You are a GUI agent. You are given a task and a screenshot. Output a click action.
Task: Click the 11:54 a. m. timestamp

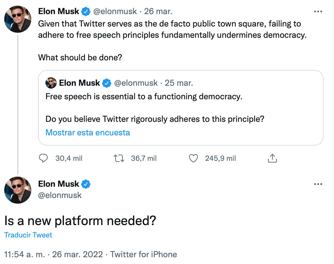pos(25,254)
